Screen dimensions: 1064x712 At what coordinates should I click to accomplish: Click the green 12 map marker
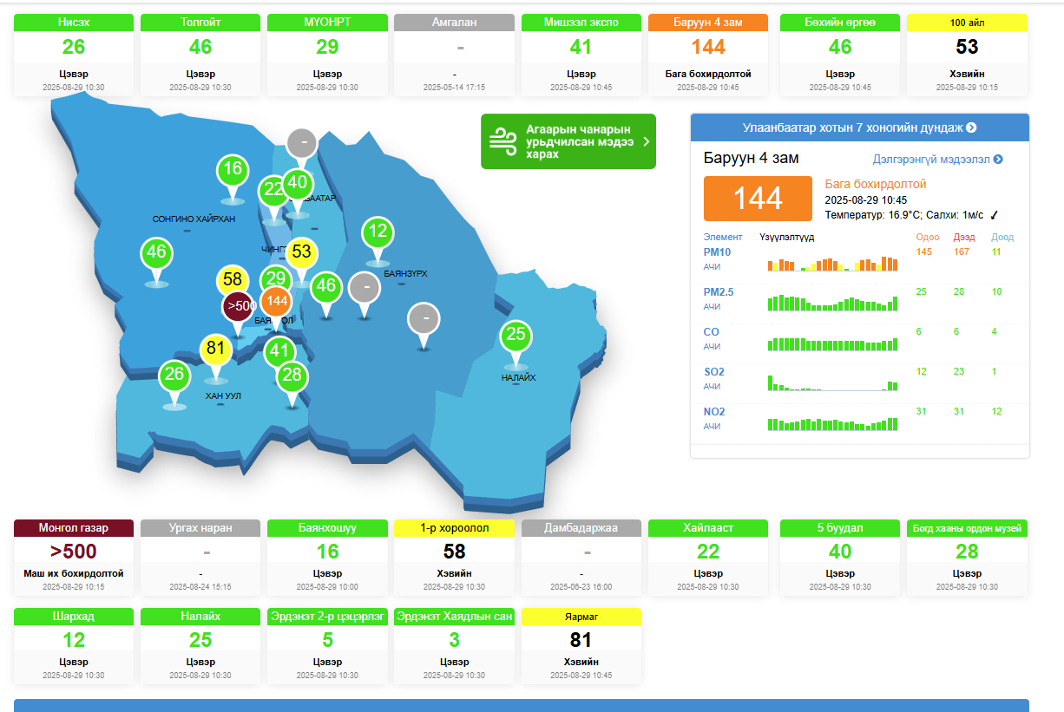pyautogui.click(x=378, y=232)
